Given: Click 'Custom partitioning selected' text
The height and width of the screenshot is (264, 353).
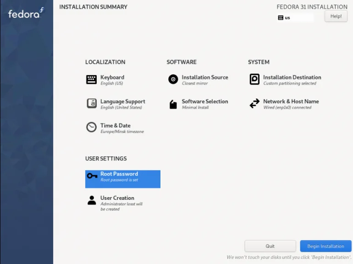Looking at the screenshot, I should click(x=290, y=83).
